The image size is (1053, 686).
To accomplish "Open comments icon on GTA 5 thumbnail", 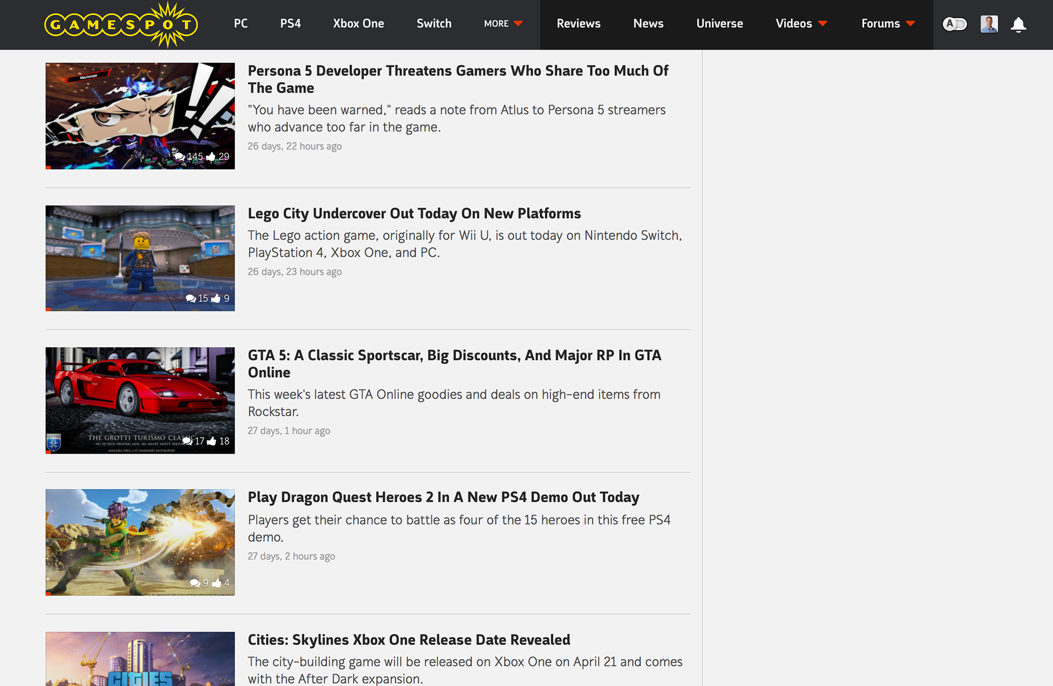I will [x=188, y=441].
